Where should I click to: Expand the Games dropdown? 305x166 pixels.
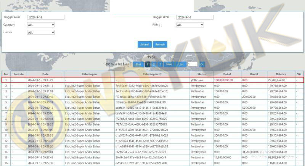(41, 32)
